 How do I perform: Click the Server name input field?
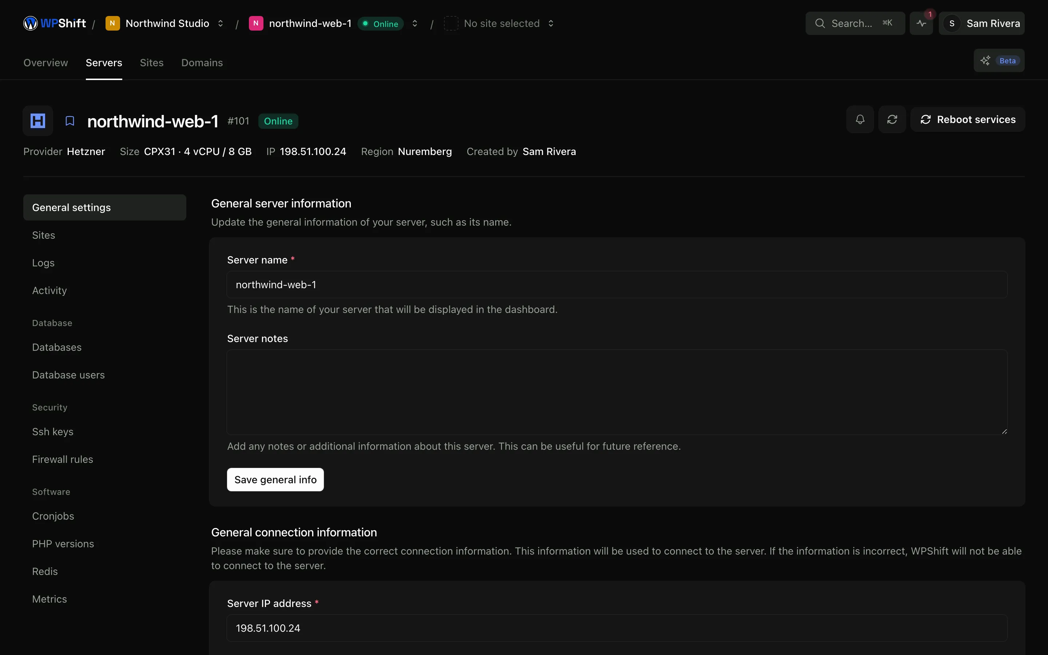point(617,285)
